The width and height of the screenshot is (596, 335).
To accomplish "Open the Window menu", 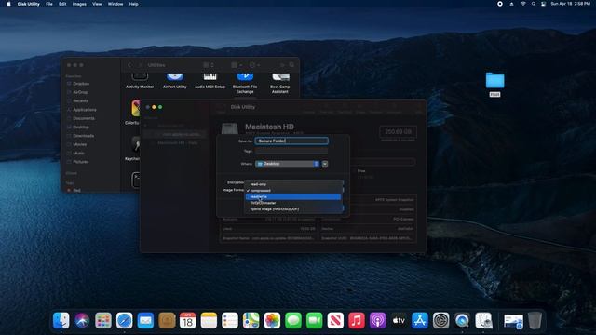I will [115, 4].
